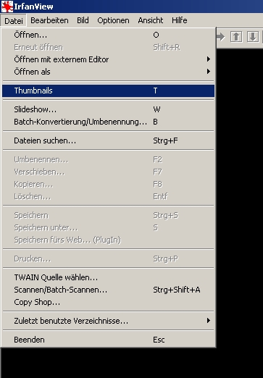Click the right arrow next-image toolbar icon

221,37
